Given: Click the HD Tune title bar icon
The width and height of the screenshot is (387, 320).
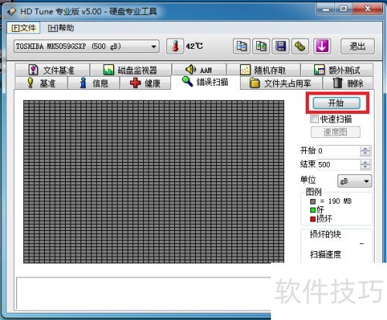Looking at the screenshot, I should pos(12,12).
